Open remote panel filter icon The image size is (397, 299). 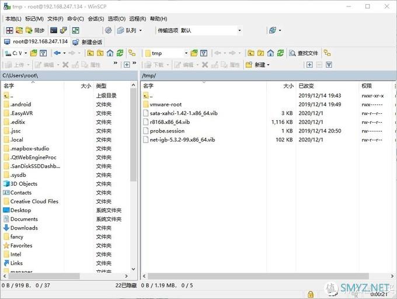204,53
